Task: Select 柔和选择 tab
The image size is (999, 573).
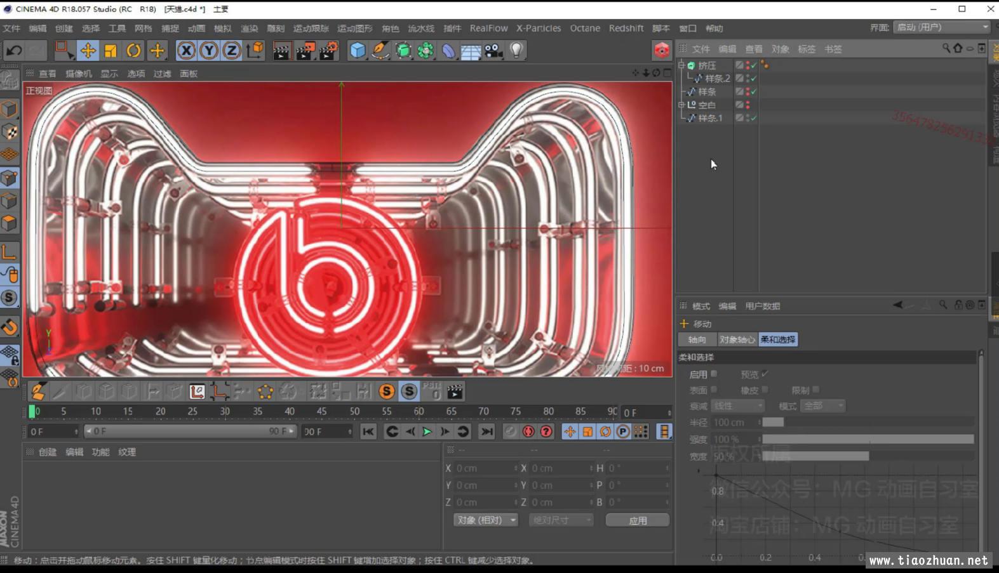Action: click(778, 339)
